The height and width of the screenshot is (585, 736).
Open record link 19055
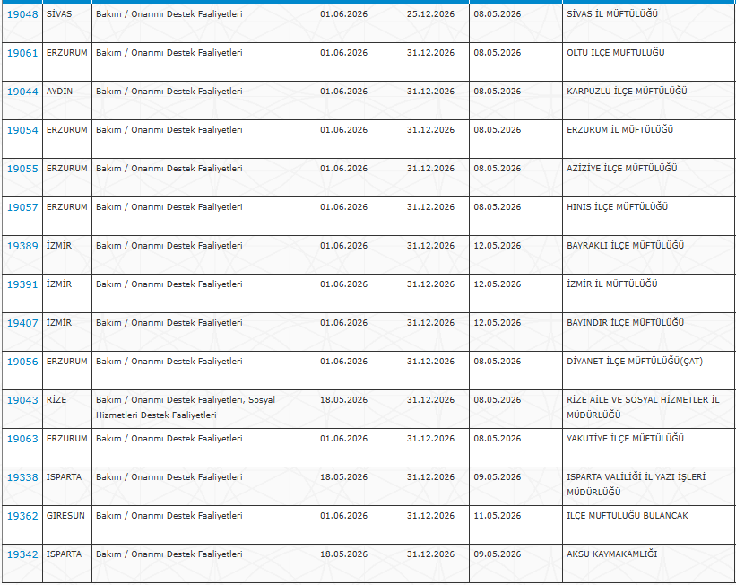(22, 169)
